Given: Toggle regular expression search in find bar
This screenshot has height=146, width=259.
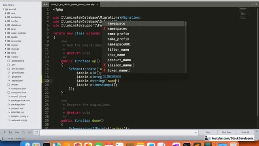Looking at the screenshot, I should tap(4, 132).
